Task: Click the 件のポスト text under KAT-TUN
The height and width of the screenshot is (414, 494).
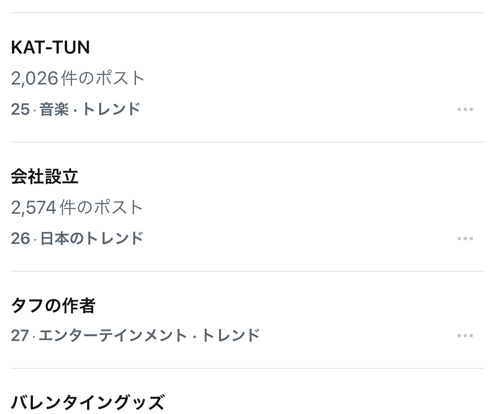Action: click(x=103, y=78)
